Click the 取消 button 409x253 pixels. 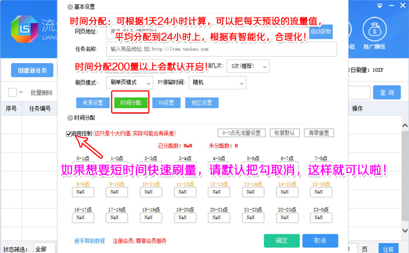[x=321, y=241]
